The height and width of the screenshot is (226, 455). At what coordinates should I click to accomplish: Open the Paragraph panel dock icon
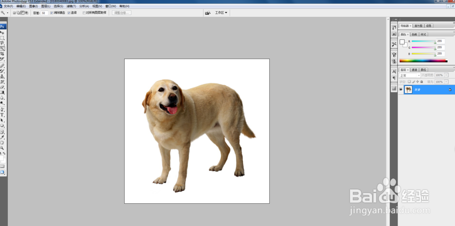(394, 78)
